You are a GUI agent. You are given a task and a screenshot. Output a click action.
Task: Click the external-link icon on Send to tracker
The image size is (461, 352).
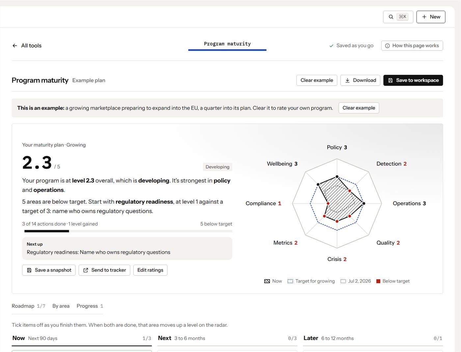coord(86,270)
